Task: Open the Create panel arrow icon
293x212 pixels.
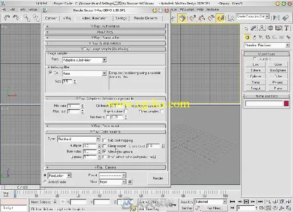Action: point(246,29)
